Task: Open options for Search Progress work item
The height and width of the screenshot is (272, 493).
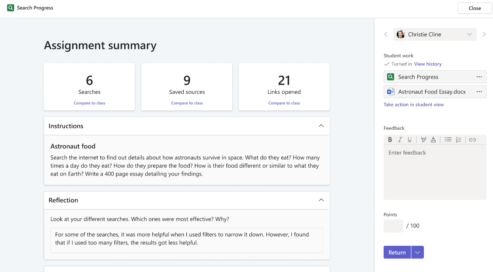Action: coord(480,76)
